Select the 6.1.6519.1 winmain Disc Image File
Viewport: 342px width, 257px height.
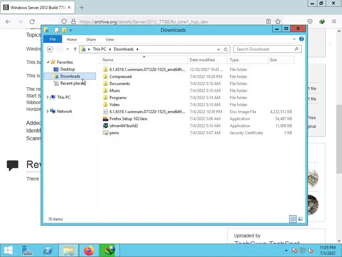[x=147, y=112]
